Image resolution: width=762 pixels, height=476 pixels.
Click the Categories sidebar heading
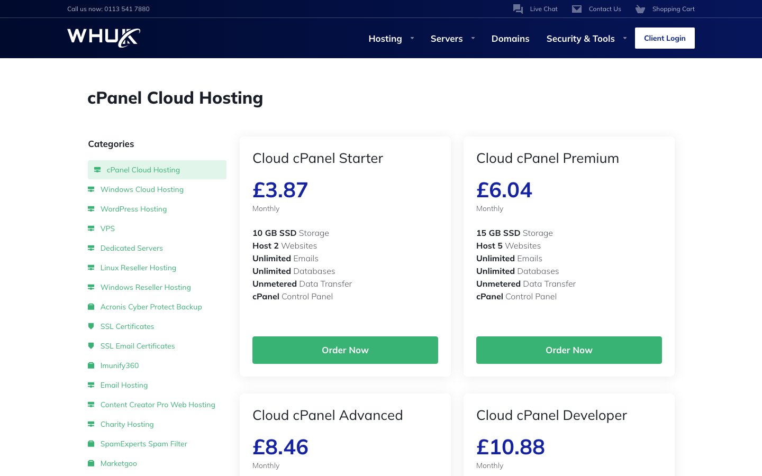pyautogui.click(x=111, y=144)
